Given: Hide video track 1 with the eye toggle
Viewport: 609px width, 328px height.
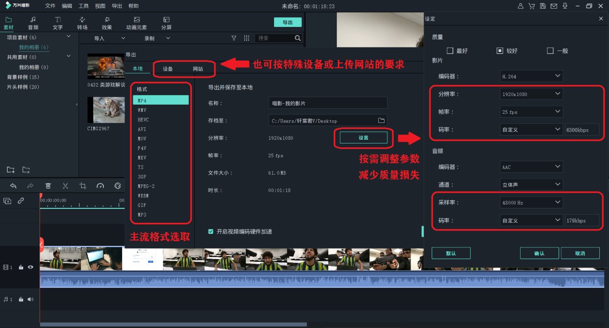Looking at the screenshot, I should 30,267.
